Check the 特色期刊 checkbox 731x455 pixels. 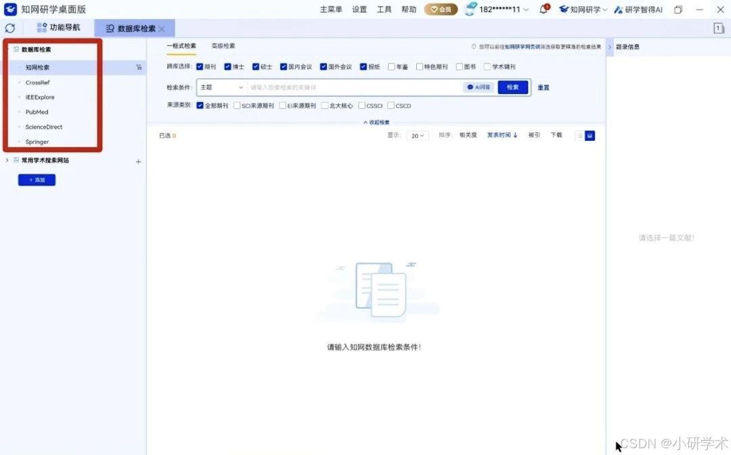(x=420, y=66)
